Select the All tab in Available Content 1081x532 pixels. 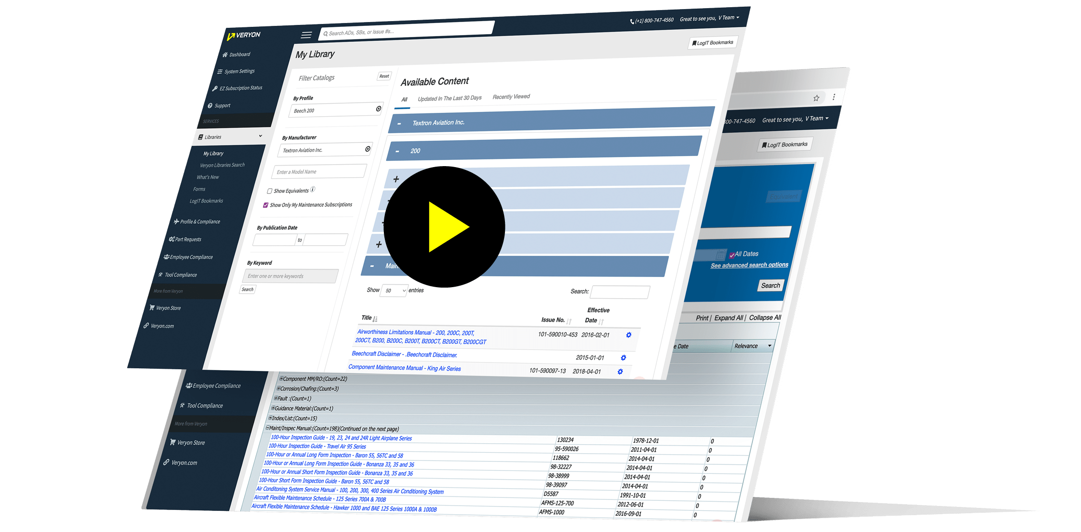(405, 99)
